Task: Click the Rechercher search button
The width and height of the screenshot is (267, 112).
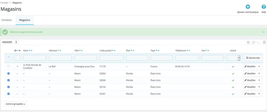Action: (253, 58)
